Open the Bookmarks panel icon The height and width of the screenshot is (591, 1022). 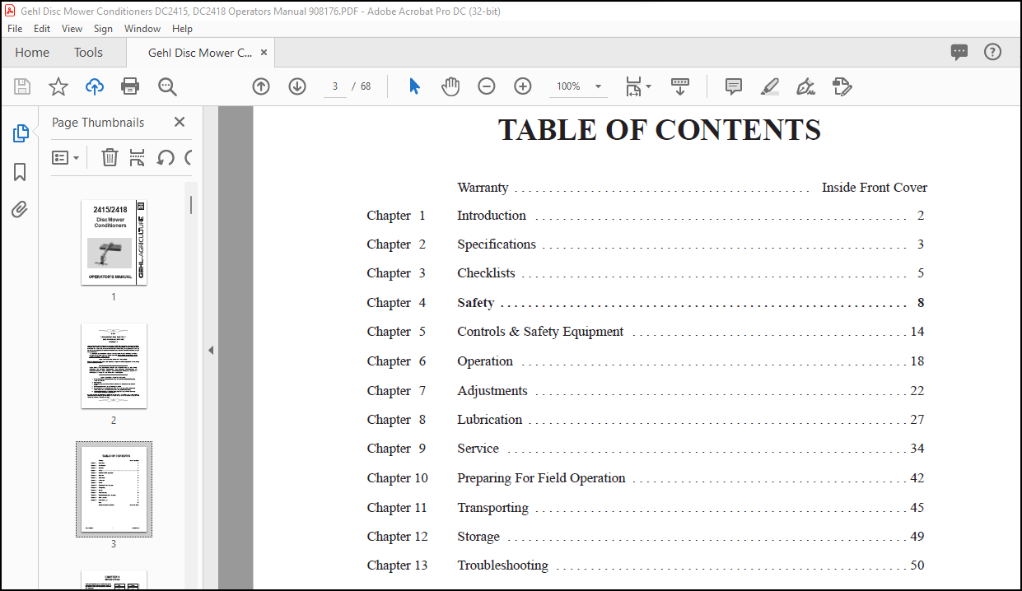pos(20,172)
